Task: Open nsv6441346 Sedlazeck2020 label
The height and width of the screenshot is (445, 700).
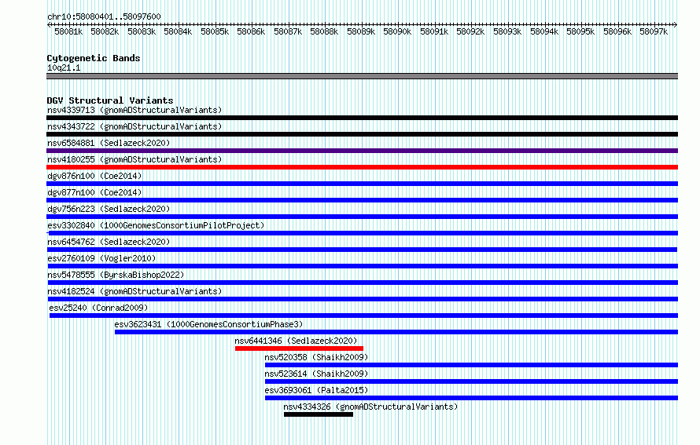Action: 296,341
